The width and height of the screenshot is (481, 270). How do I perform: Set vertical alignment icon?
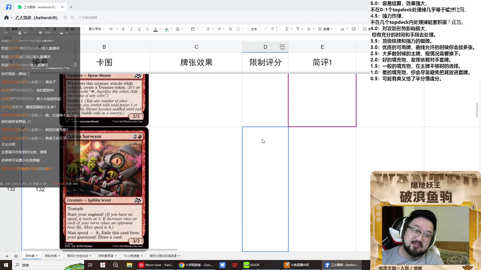click(x=219, y=29)
